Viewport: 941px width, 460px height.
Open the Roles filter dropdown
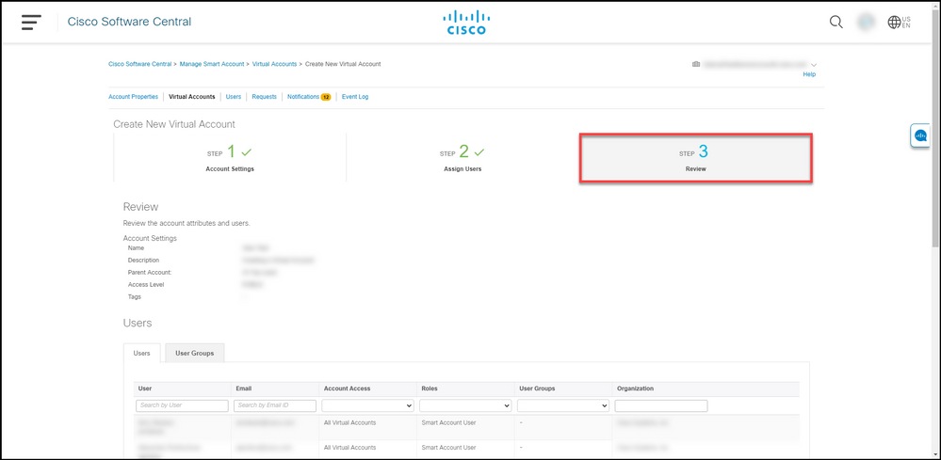[465, 405]
